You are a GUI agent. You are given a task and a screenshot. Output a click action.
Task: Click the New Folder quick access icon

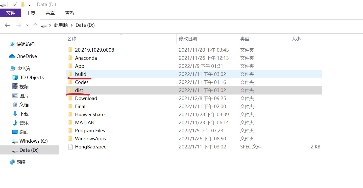coord(22,5)
